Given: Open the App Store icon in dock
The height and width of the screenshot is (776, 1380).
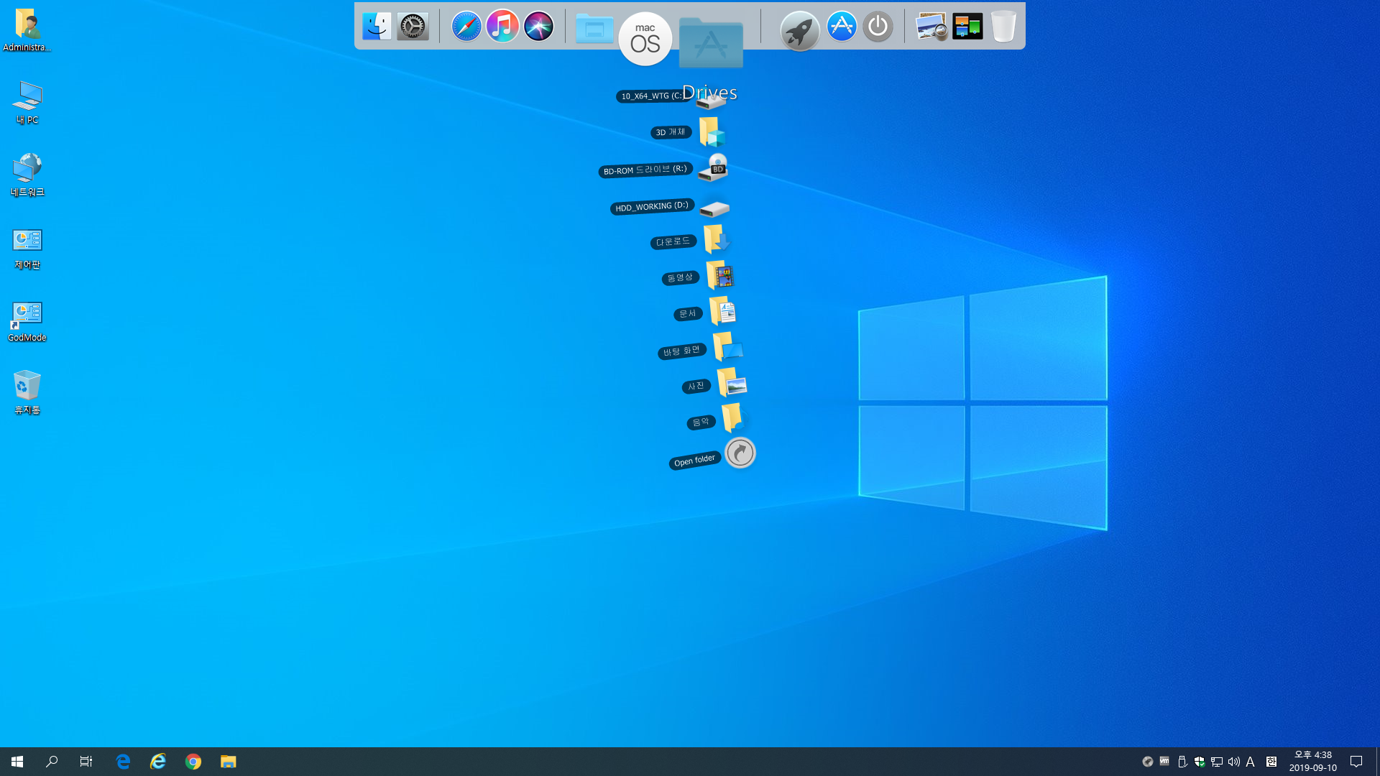Looking at the screenshot, I should click(842, 27).
